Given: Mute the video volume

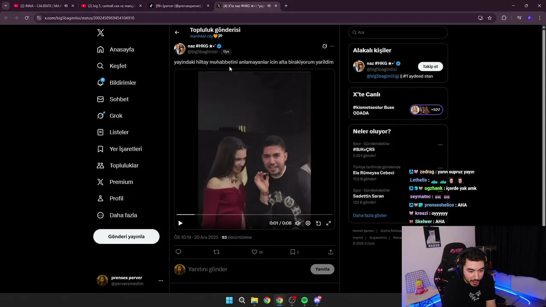Looking at the screenshot, I should (298, 223).
